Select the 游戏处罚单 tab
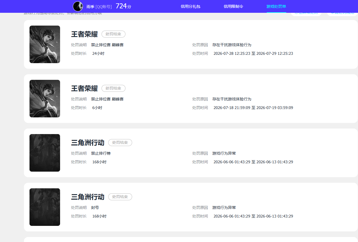Viewport: 358px width, 242px height. [x=276, y=6]
